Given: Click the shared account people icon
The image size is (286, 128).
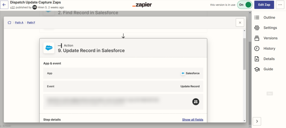Looking at the screenshot, I should point(196,102).
